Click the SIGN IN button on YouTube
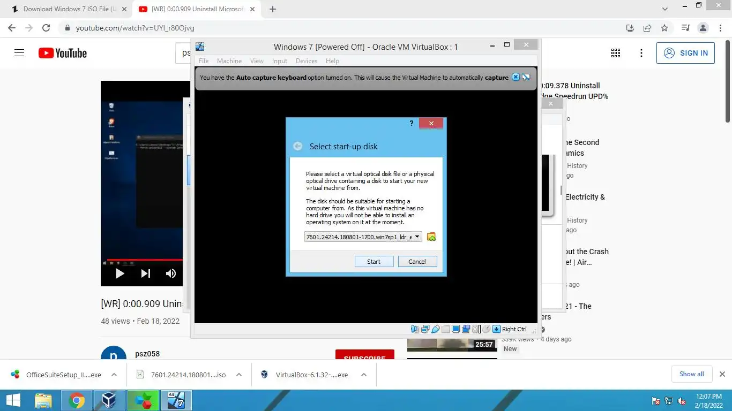The width and height of the screenshot is (732, 411). pyautogui.click(x=685, y=53)
